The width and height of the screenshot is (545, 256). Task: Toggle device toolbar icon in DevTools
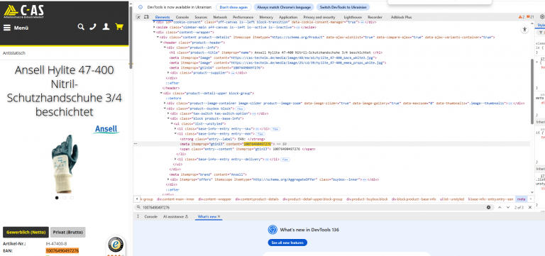click(146, 17)
